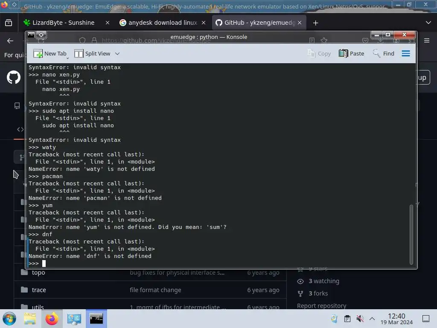Open Find in the Konsole toolbar
437x328 pixels.
(384, 53)
